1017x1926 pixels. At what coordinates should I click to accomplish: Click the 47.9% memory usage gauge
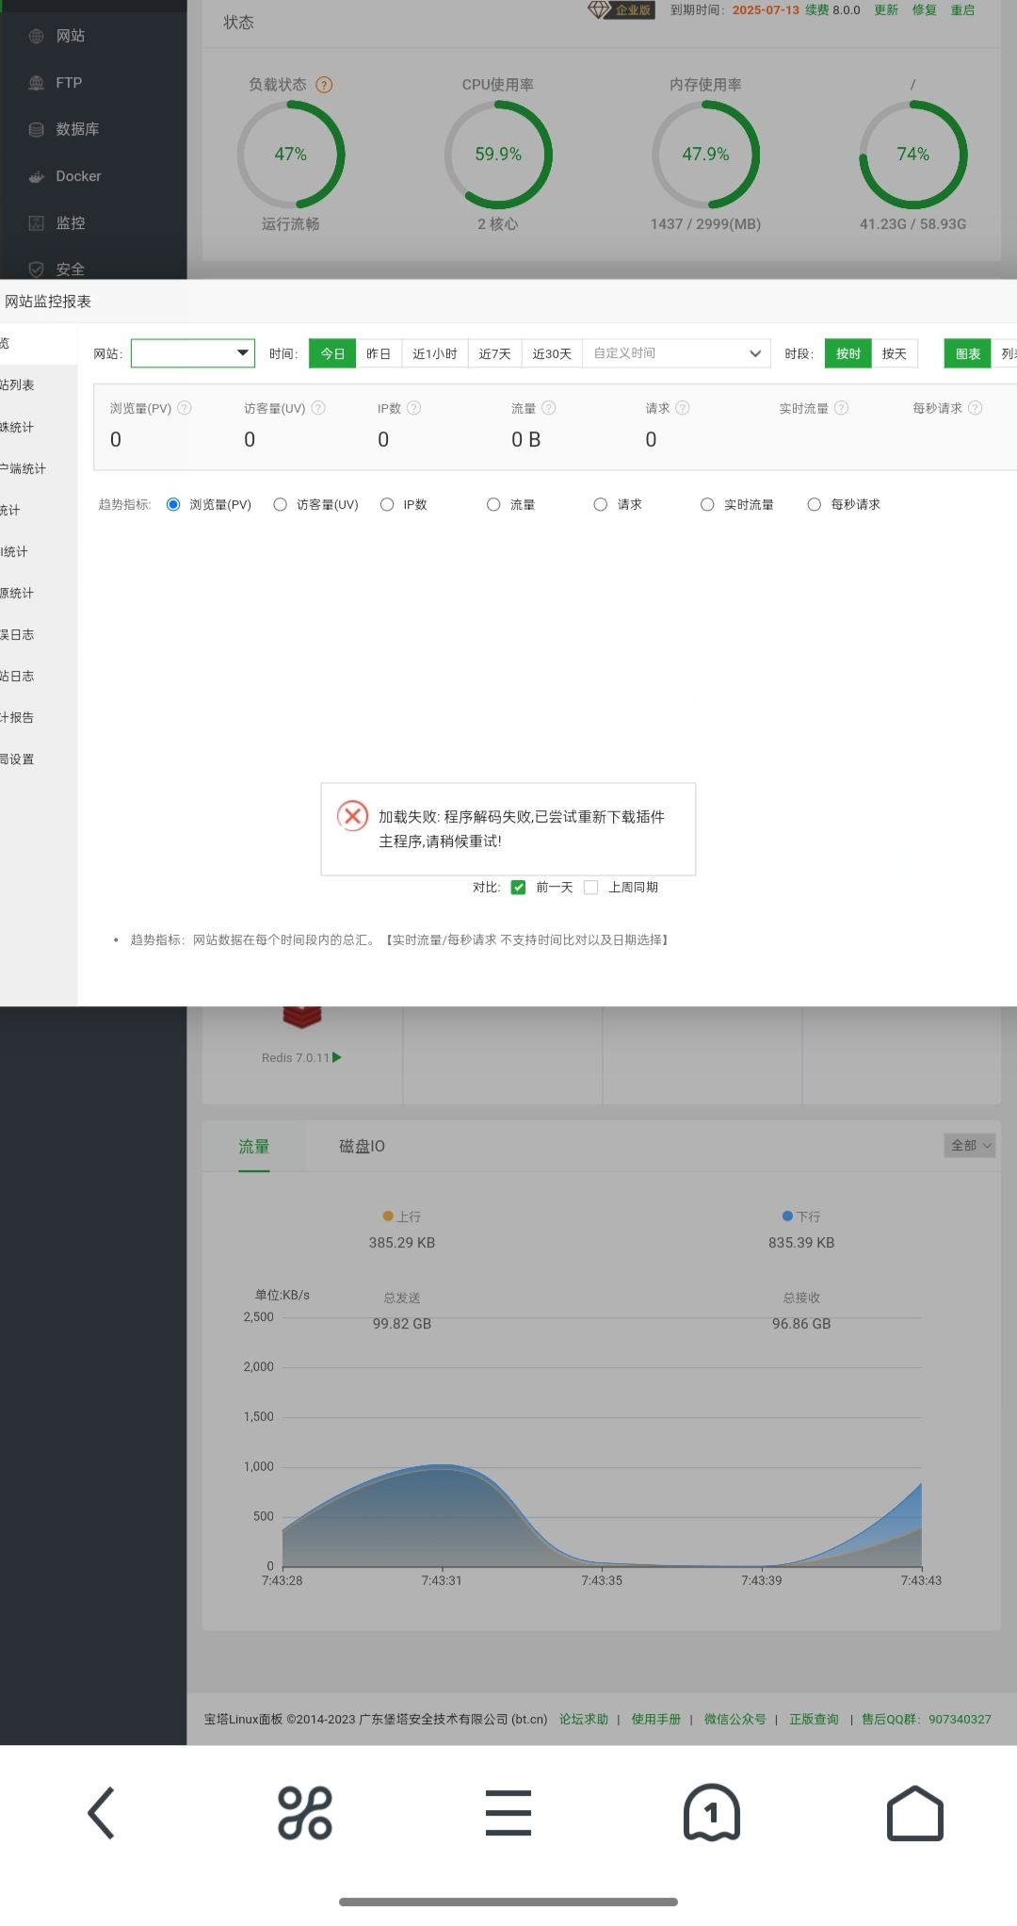click(x=705, y=155)
